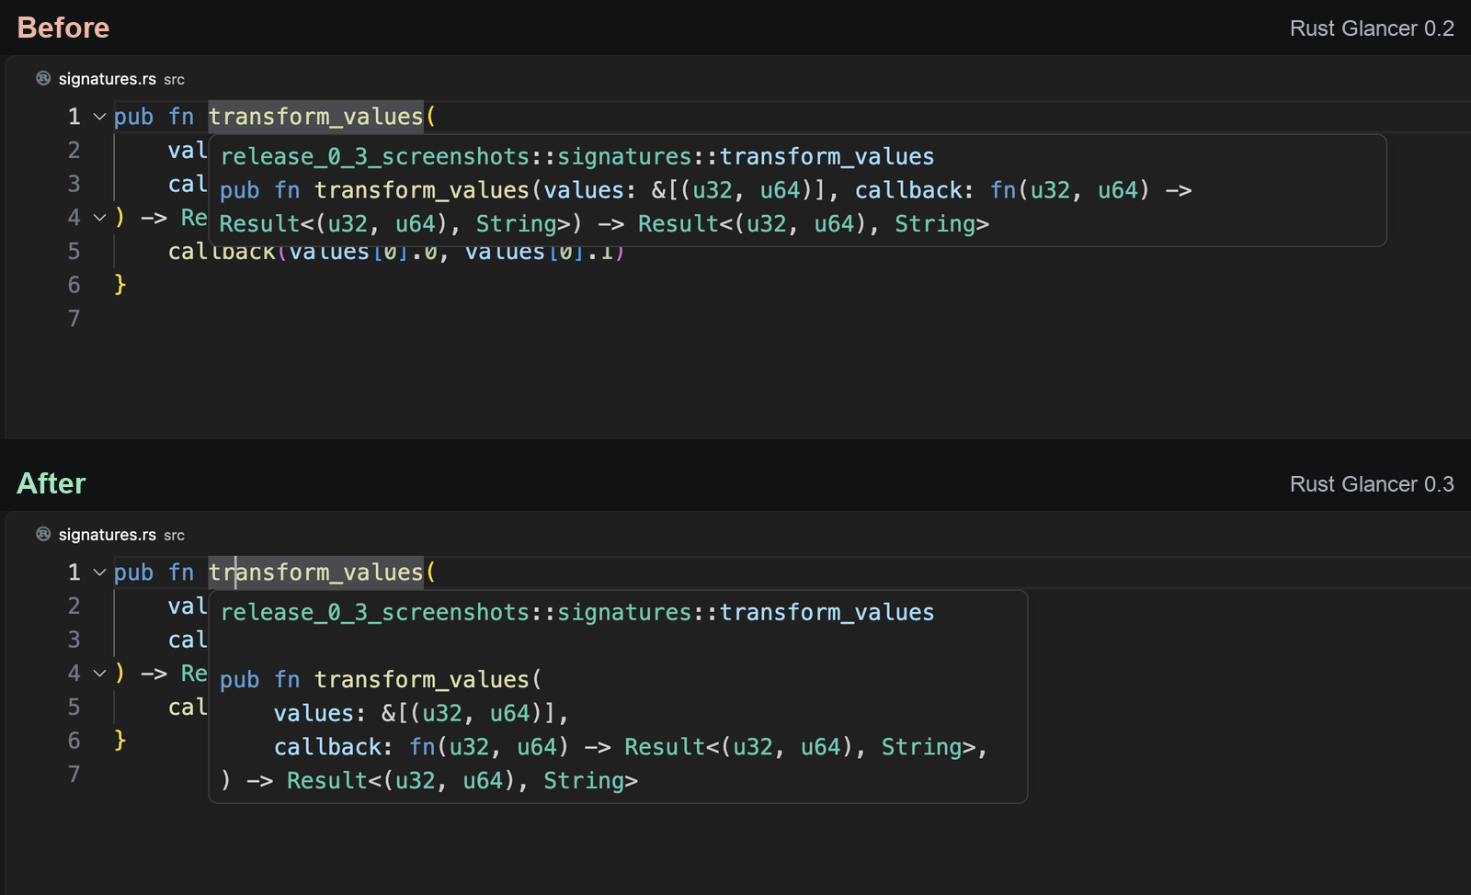Screen dimensions: 1471x895
Task: Click single-line signature in Before hover popup
Action: pyautogui.click(x=706, y=190)
